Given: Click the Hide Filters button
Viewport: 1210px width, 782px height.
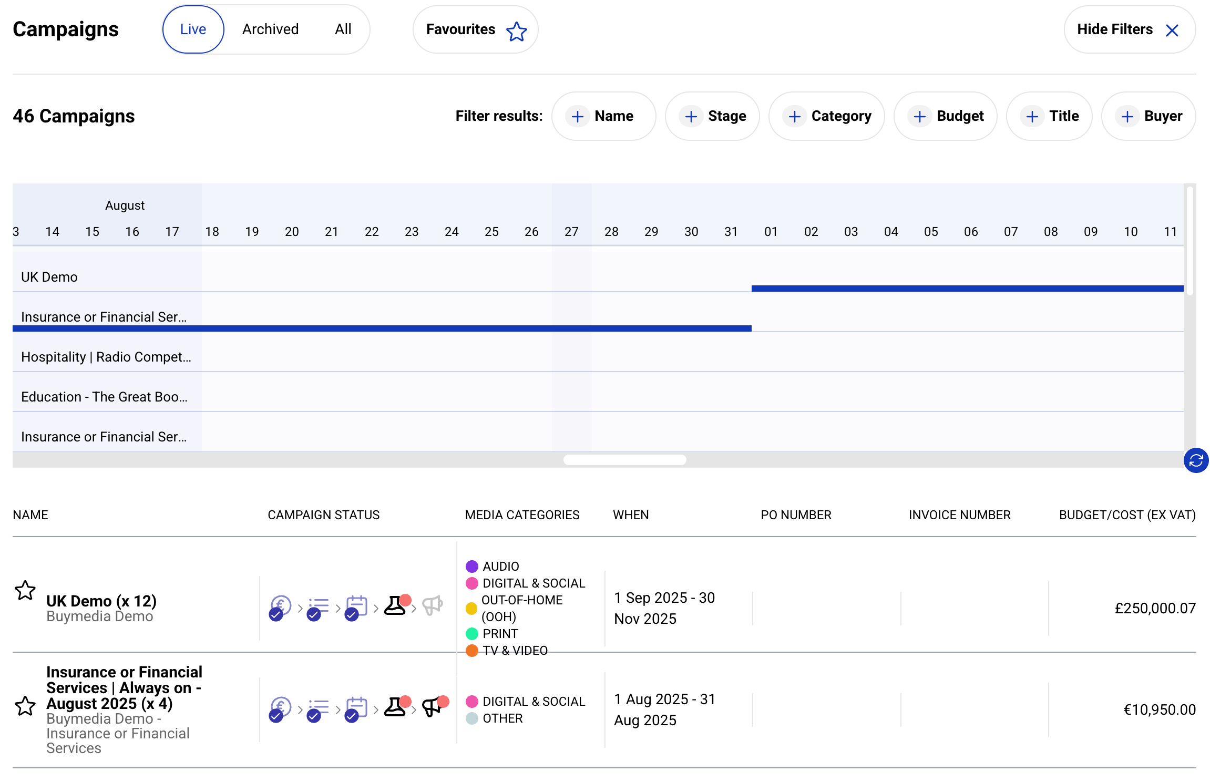Looking at the screenshot, I should [1129, 29].
